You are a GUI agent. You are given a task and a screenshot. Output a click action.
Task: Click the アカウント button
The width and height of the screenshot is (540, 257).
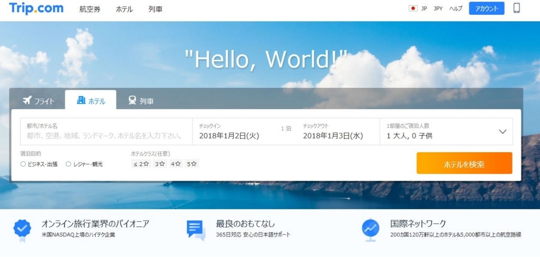pyautogui.click(x=487, y=8)
